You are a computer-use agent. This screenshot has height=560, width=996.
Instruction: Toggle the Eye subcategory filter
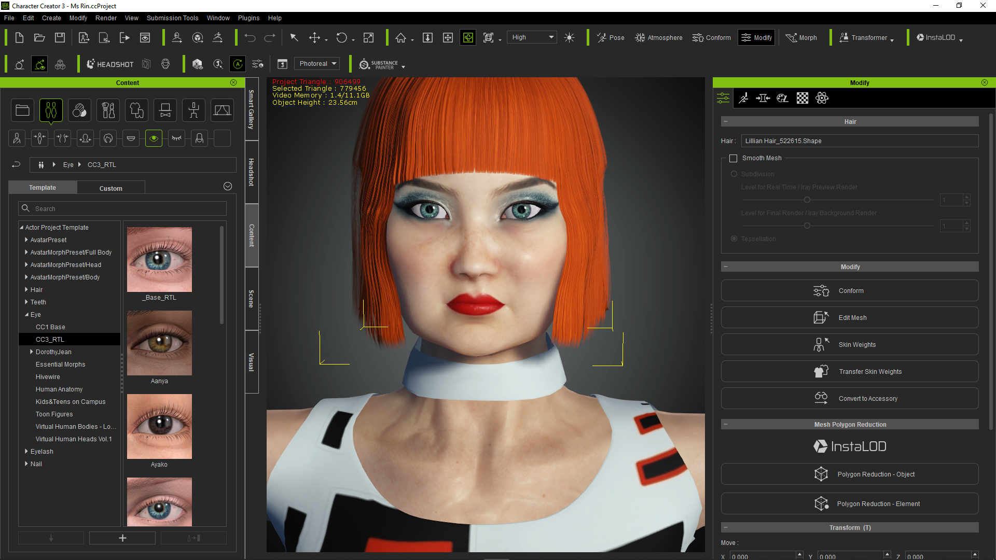click(154, 138)
